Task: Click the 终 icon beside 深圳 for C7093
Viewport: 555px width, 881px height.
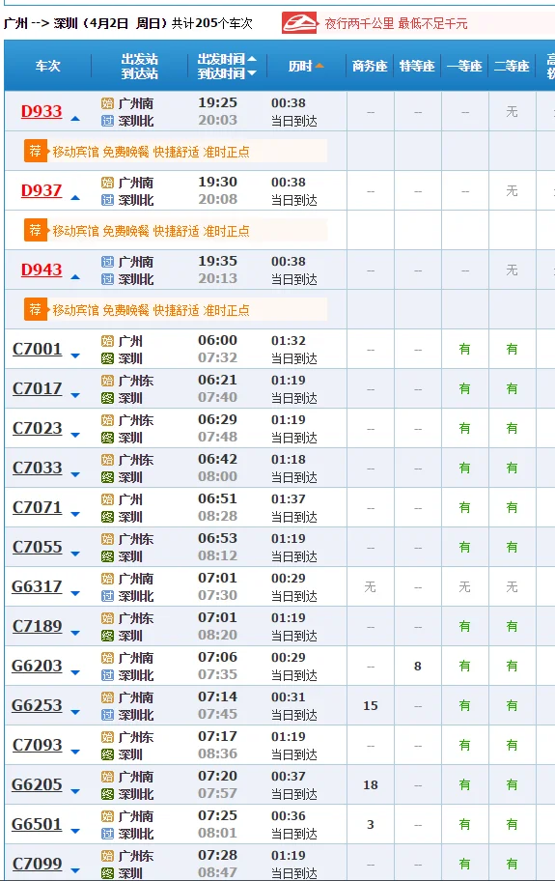Action: pyautogui.click(x=108, y=754)
